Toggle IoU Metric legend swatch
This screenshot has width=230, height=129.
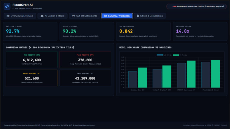pos(160,55)
